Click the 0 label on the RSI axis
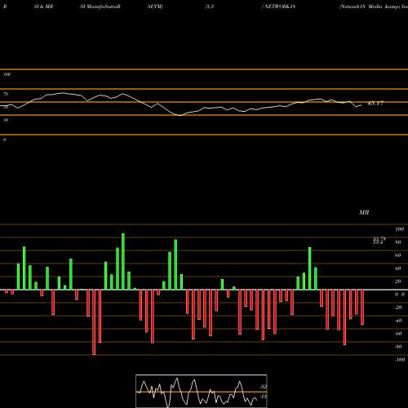The width and height of the screenshot is (408, 408). click(x=5, y=140)
